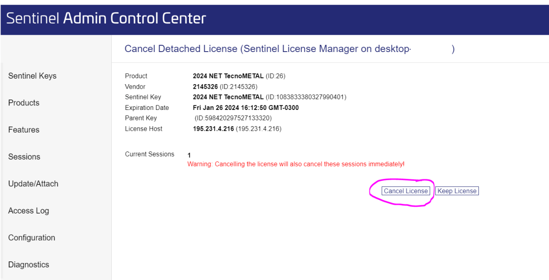
Task: Click the Keep License button
Action: 457,191
